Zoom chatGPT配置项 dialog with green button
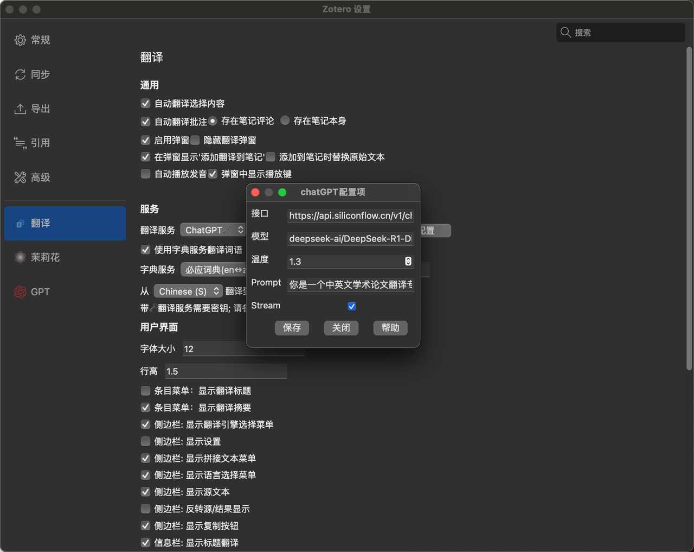Screen dimensions: 694x552 [282, 192]
